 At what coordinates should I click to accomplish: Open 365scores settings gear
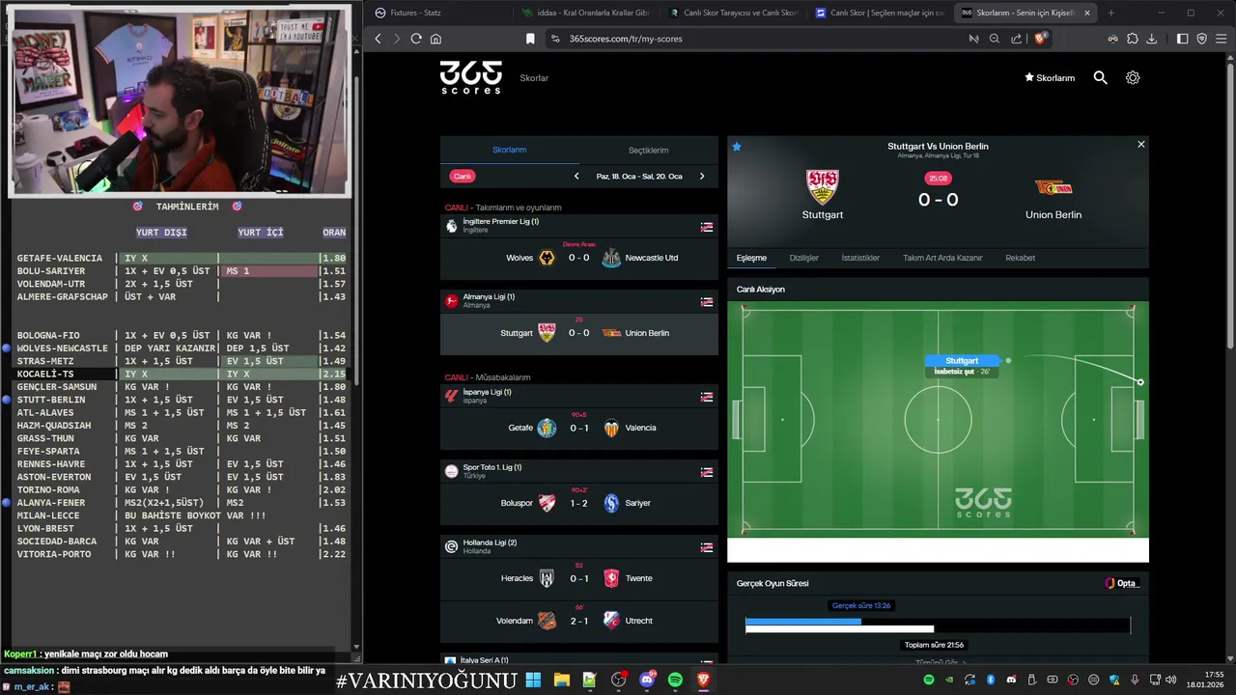pos(1133,77)
